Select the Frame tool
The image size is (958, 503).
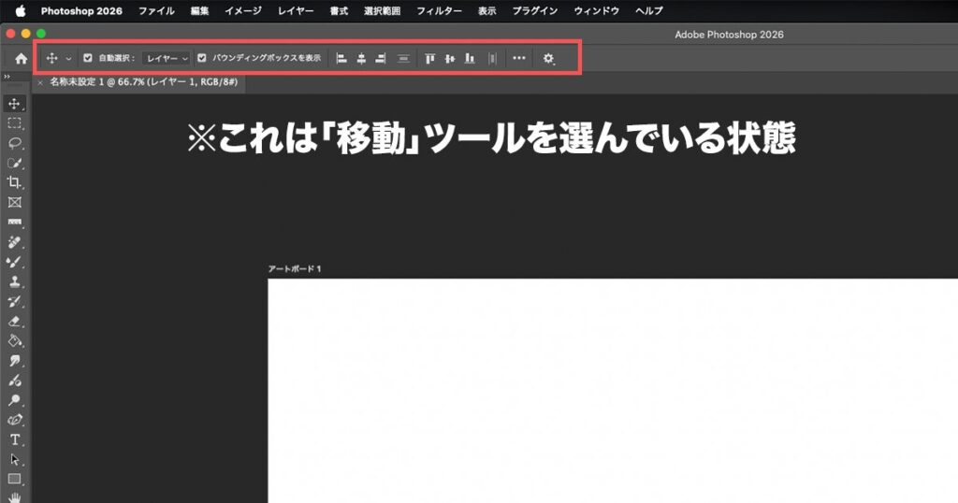point(15,202)
